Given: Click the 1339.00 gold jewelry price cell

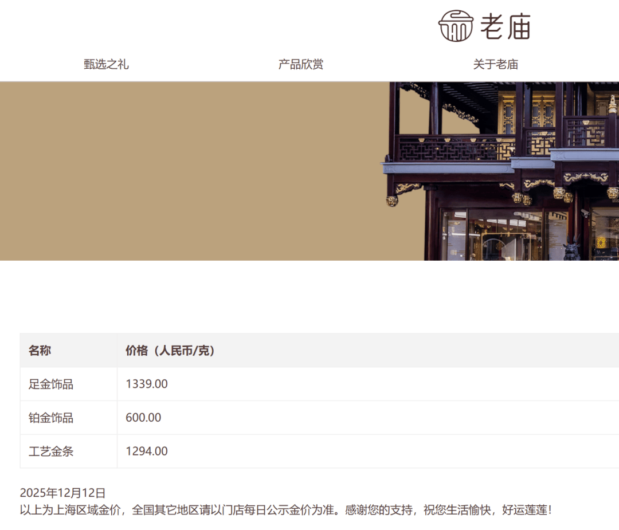Looking at the screenshot, I should point(146,384).
